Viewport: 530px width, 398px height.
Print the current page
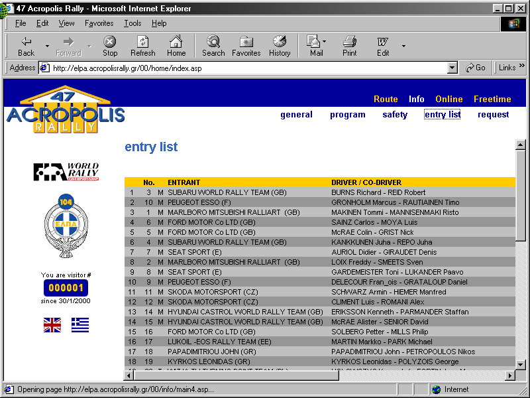(350, 46)
